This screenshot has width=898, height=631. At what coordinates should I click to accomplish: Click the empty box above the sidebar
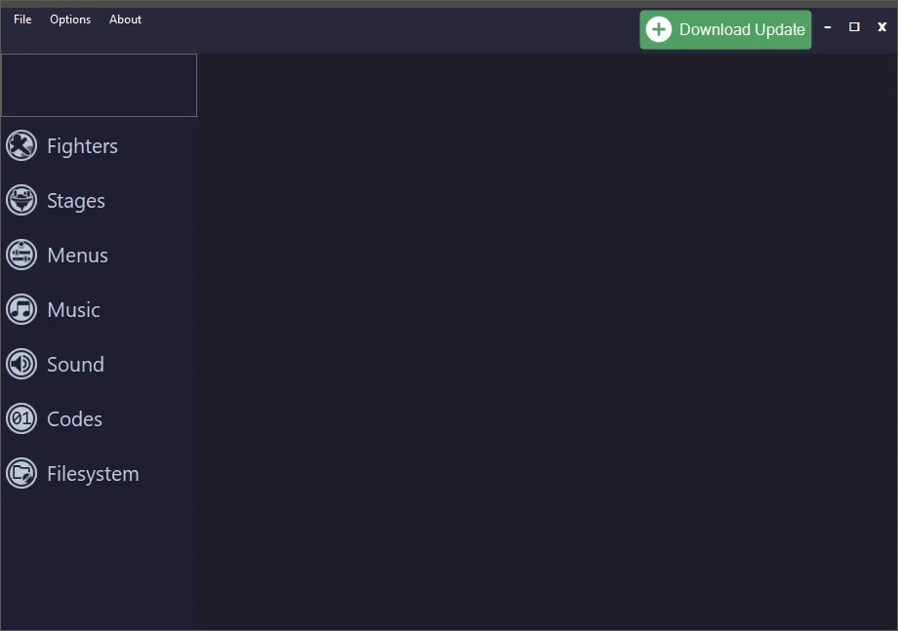(99, 85)
